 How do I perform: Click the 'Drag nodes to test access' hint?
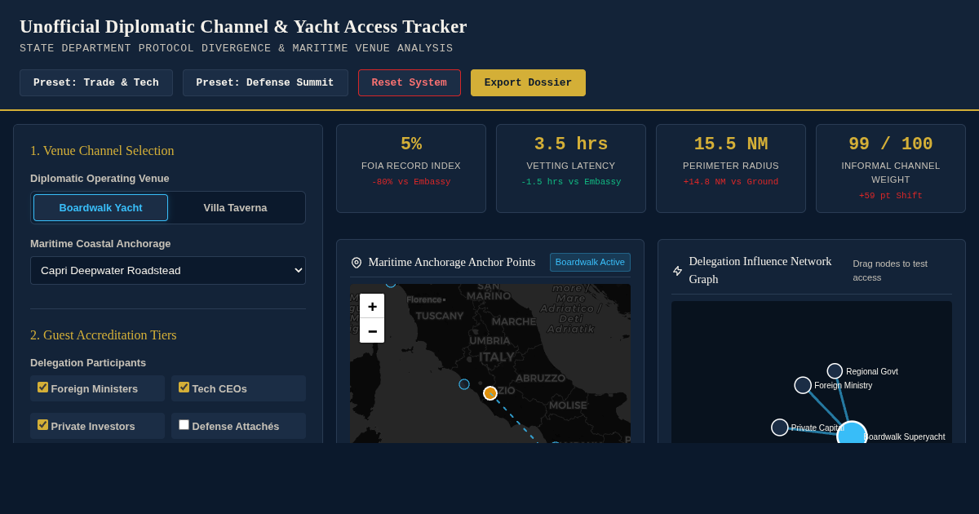pos(890,270)
